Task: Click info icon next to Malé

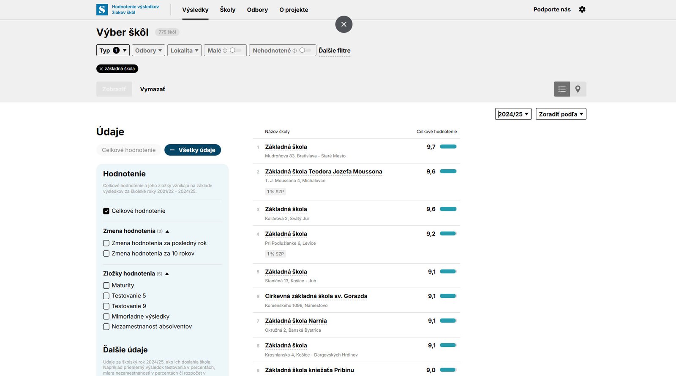Action: [x=225, y=51]
